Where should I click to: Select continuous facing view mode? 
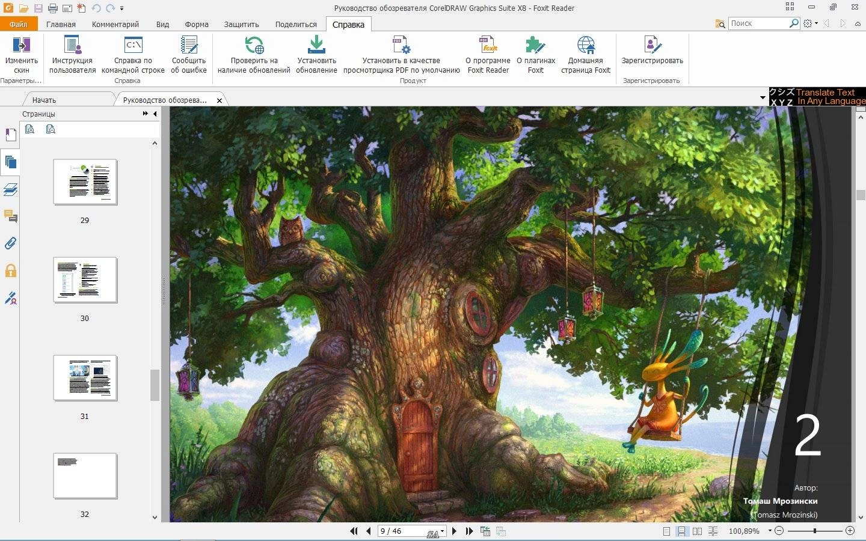coord(713,531)
